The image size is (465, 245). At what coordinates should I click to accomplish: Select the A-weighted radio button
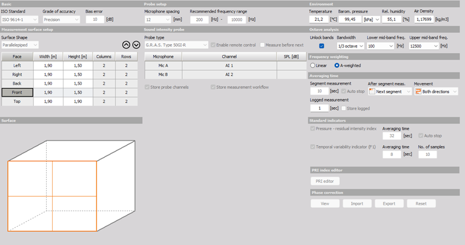tap(336, 65)
